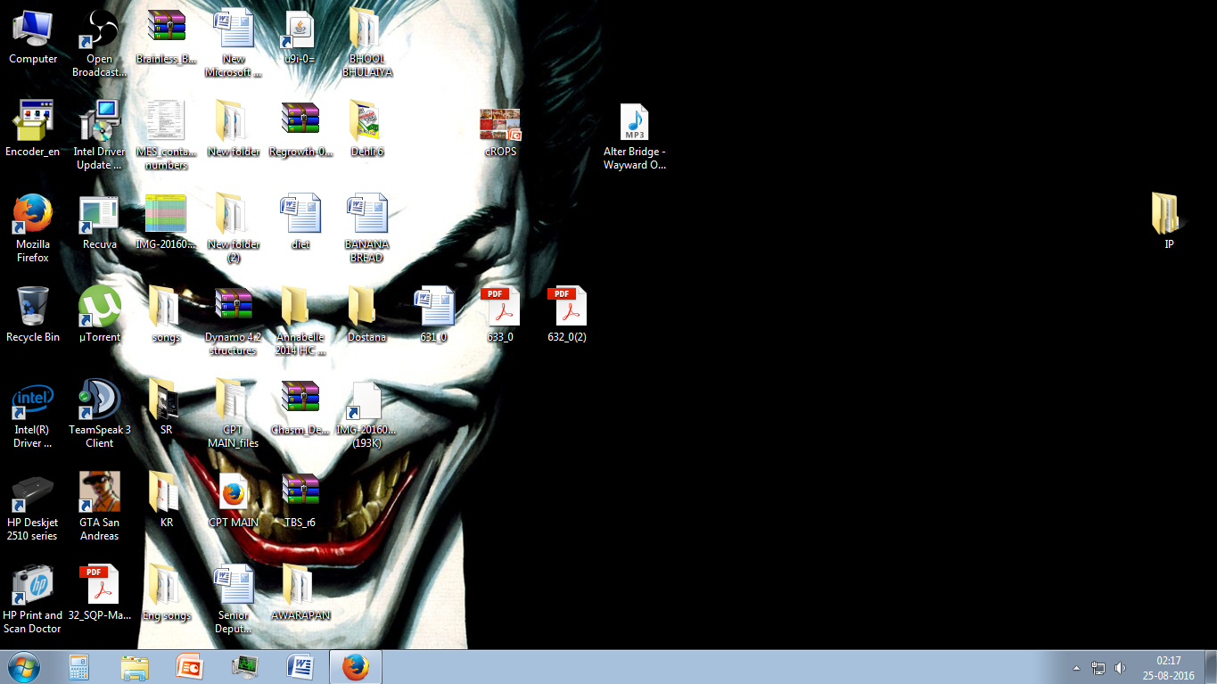Screen dimensions: 1217x684
Task: Open Microsoft Word from the taskbar
Action: [300, 667]
